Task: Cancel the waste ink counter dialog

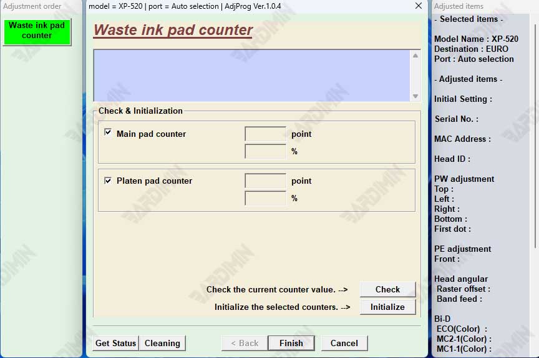Action: pyautogui.click(x=344, y=343)
